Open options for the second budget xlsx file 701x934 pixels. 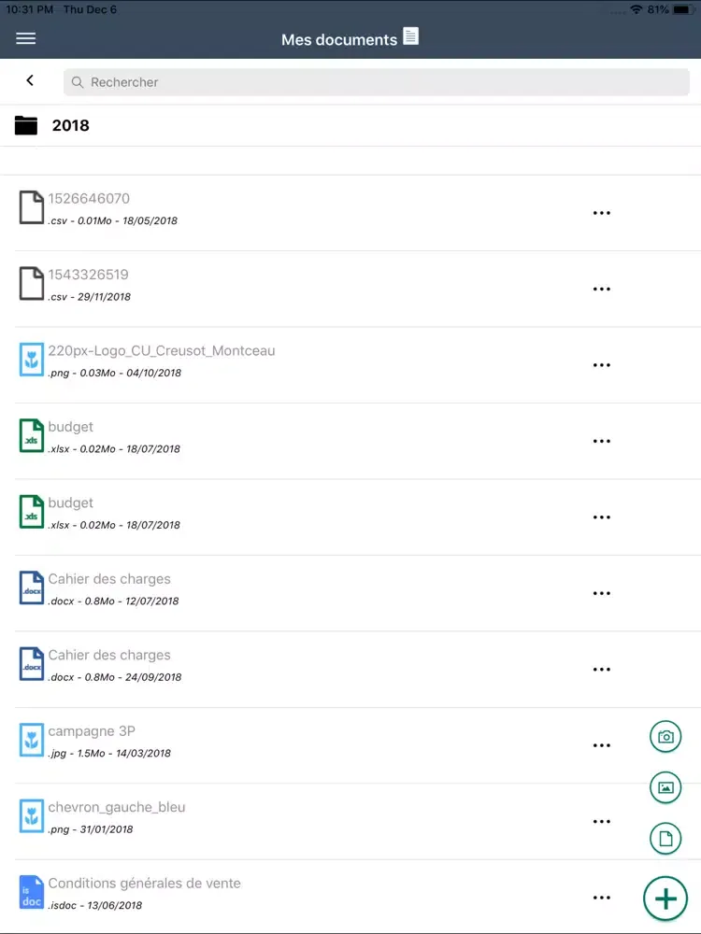click(x=602, y=517)
